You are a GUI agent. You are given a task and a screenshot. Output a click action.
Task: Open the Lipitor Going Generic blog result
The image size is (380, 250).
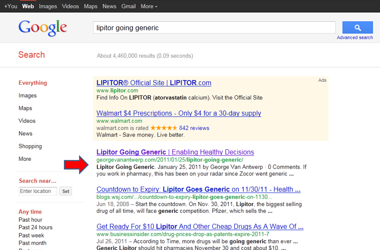(x=175, y=152)
